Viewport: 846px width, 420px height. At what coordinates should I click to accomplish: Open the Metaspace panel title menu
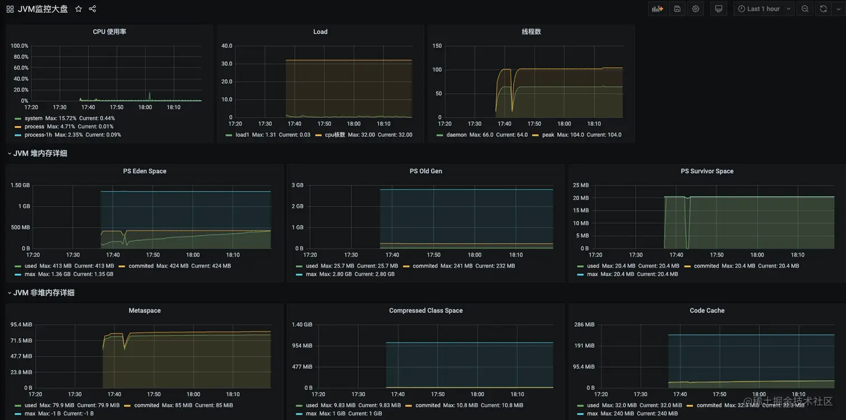[x=144, y=311]
